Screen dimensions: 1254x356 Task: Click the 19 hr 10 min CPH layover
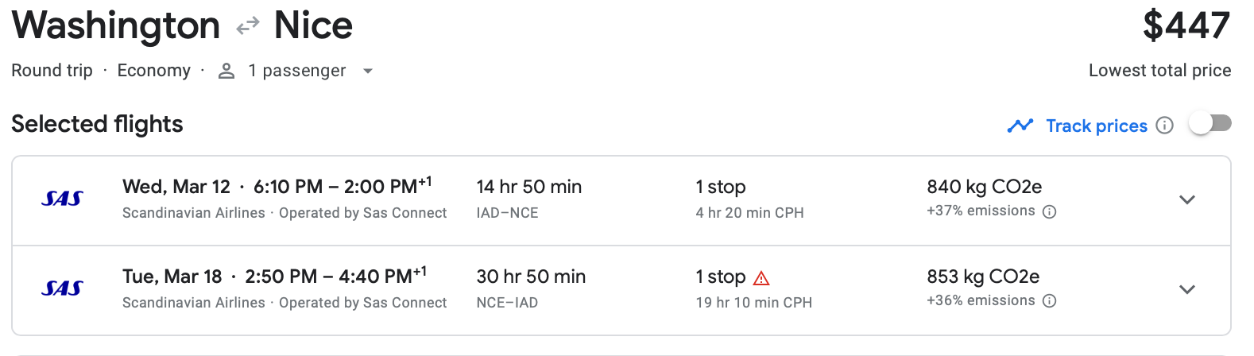point(753,303)
